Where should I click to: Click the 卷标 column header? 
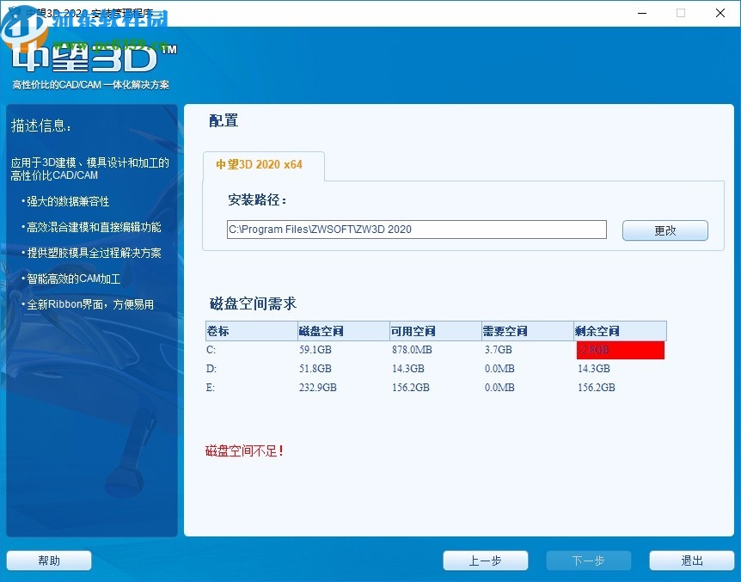251,331
